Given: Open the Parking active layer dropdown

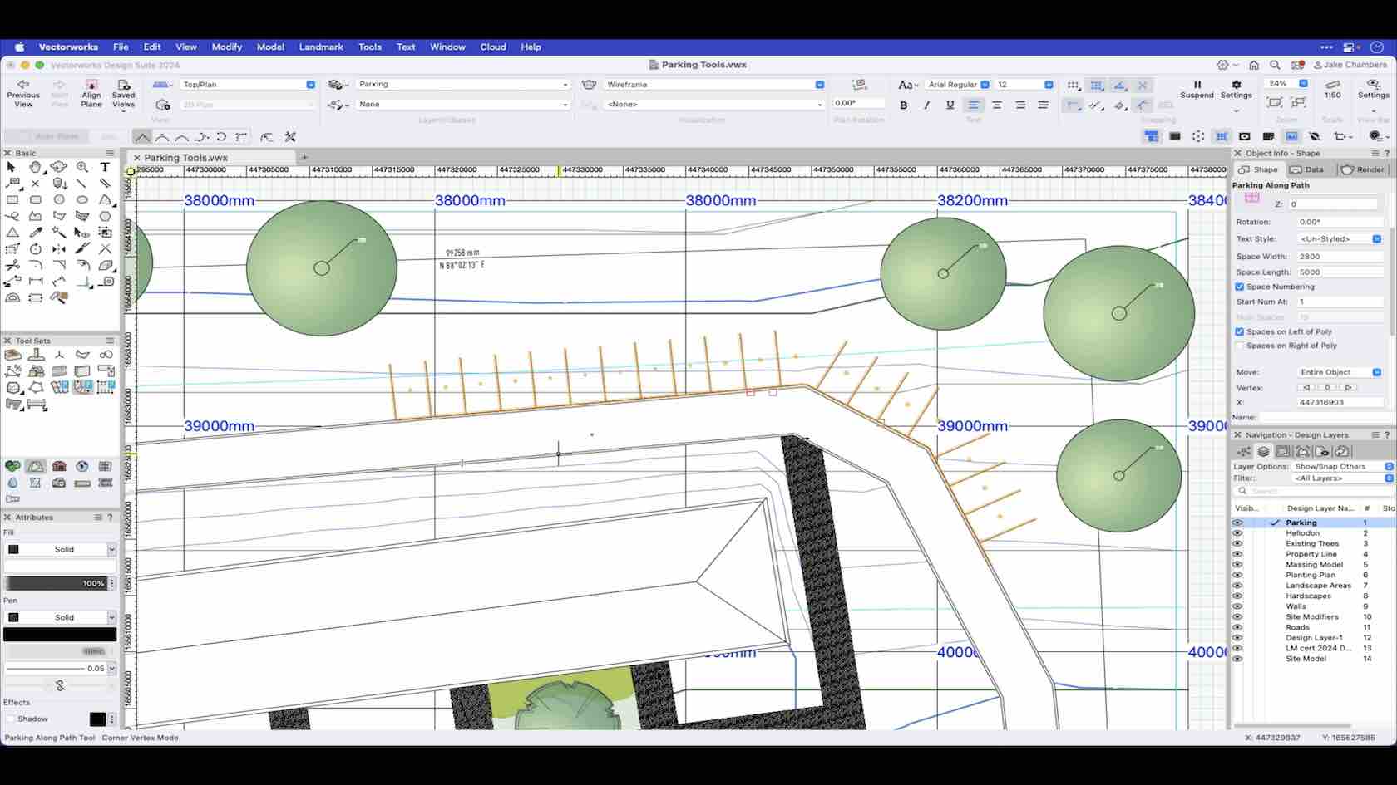Looking at the screenshot, I should [462, 84].
